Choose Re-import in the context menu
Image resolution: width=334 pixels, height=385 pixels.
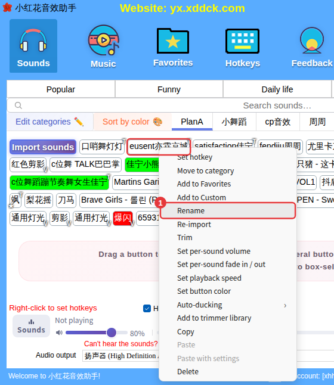coord(194,225)
